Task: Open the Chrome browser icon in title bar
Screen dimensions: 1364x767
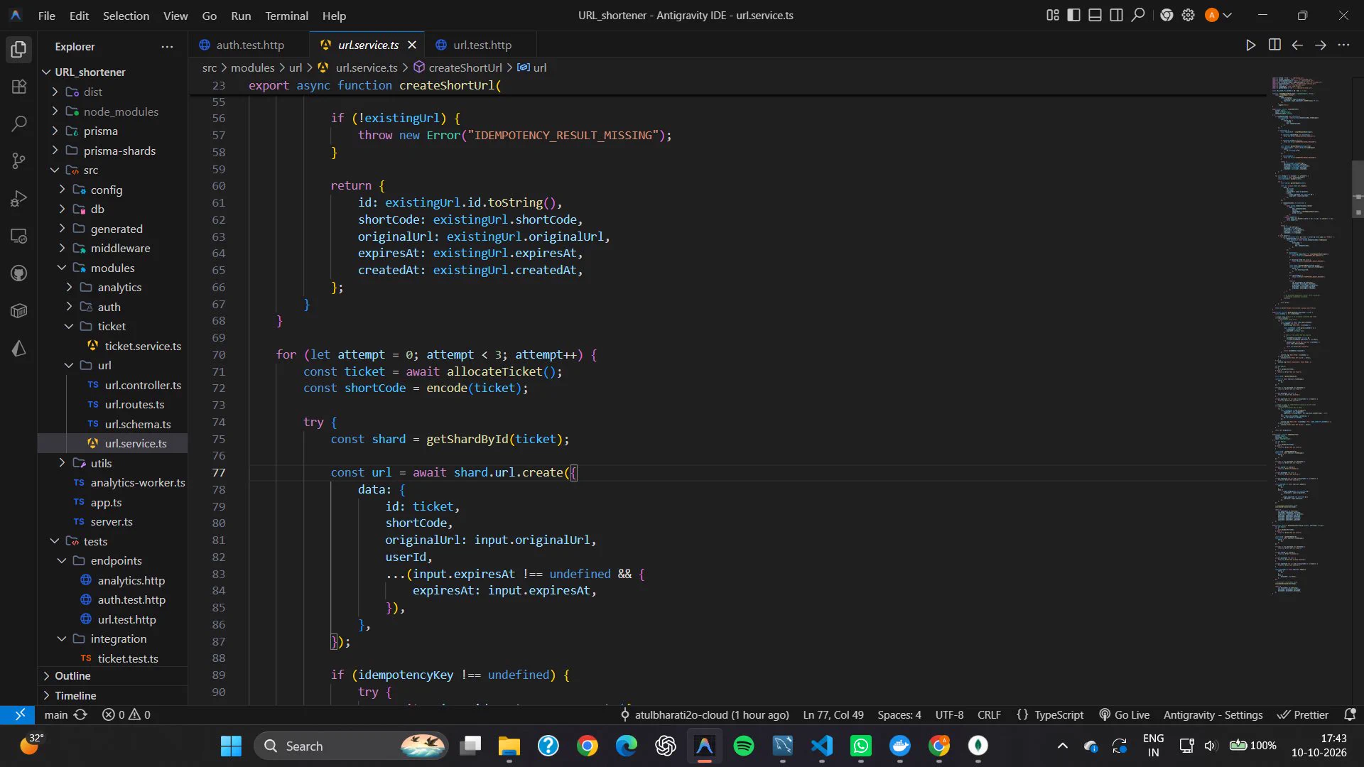Action: 1167,15
